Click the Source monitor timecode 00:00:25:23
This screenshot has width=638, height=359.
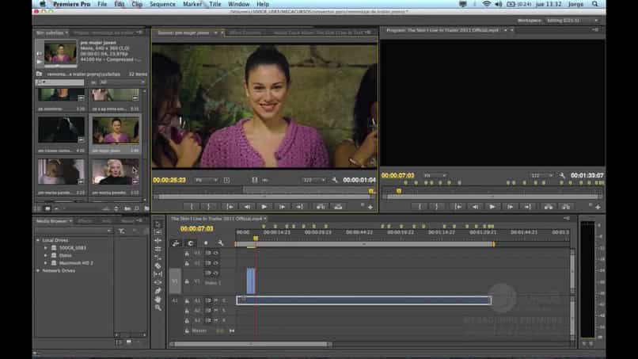click(x=169, y=180)
